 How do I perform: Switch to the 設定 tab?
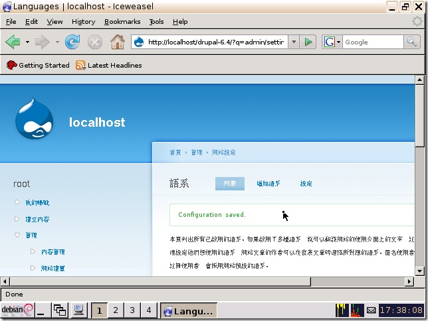[306, 184]
